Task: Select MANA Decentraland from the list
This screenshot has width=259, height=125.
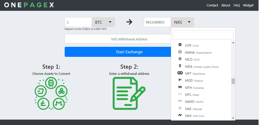Action: pos(201,52)
